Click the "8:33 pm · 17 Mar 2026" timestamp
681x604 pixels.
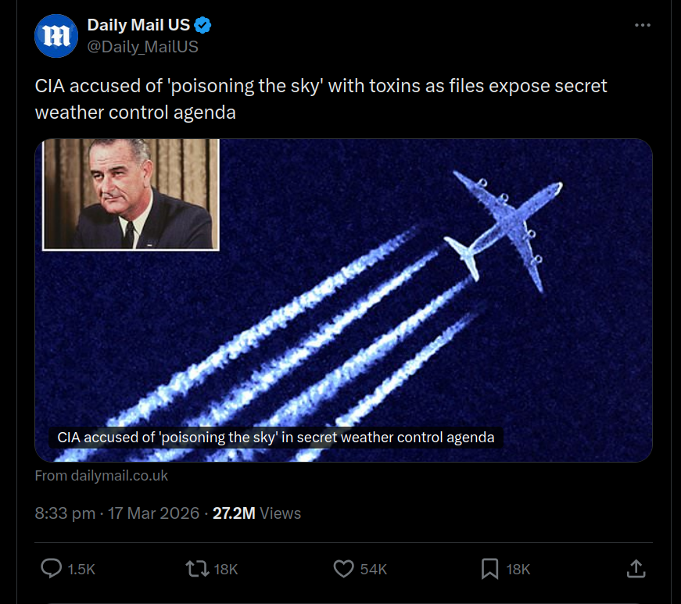point(116,513)
